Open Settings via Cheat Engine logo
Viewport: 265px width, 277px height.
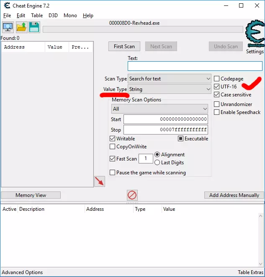click(x=255, y=34)
